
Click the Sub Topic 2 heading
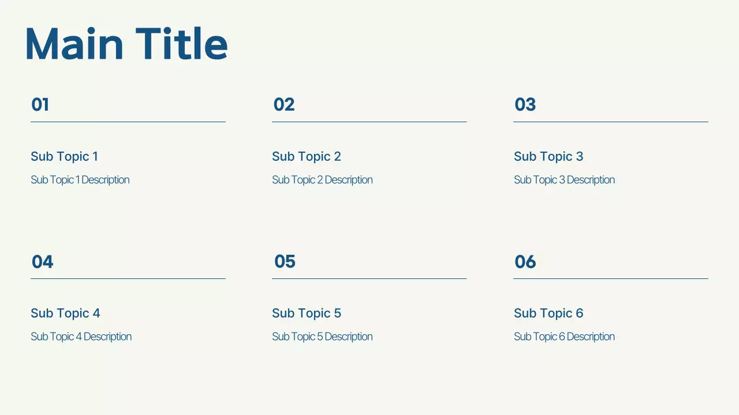click(x=306, y=156)
